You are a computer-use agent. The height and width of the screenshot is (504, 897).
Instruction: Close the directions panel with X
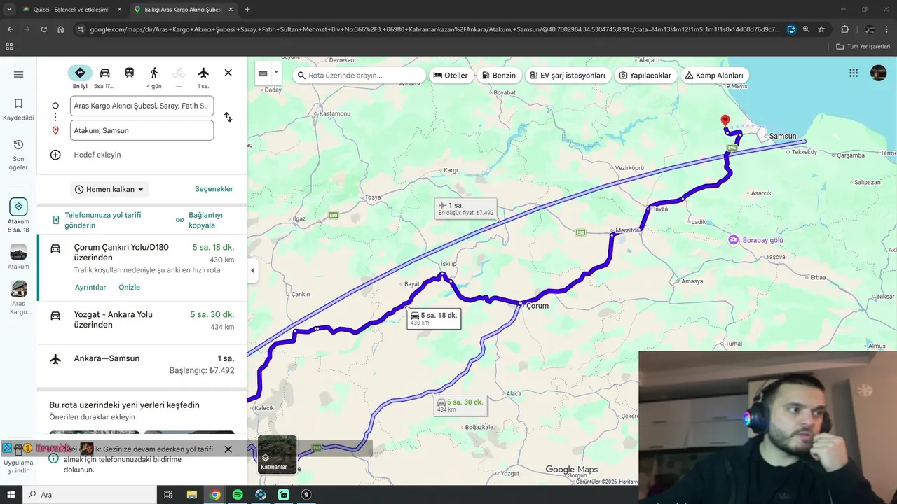coord(228,73)
